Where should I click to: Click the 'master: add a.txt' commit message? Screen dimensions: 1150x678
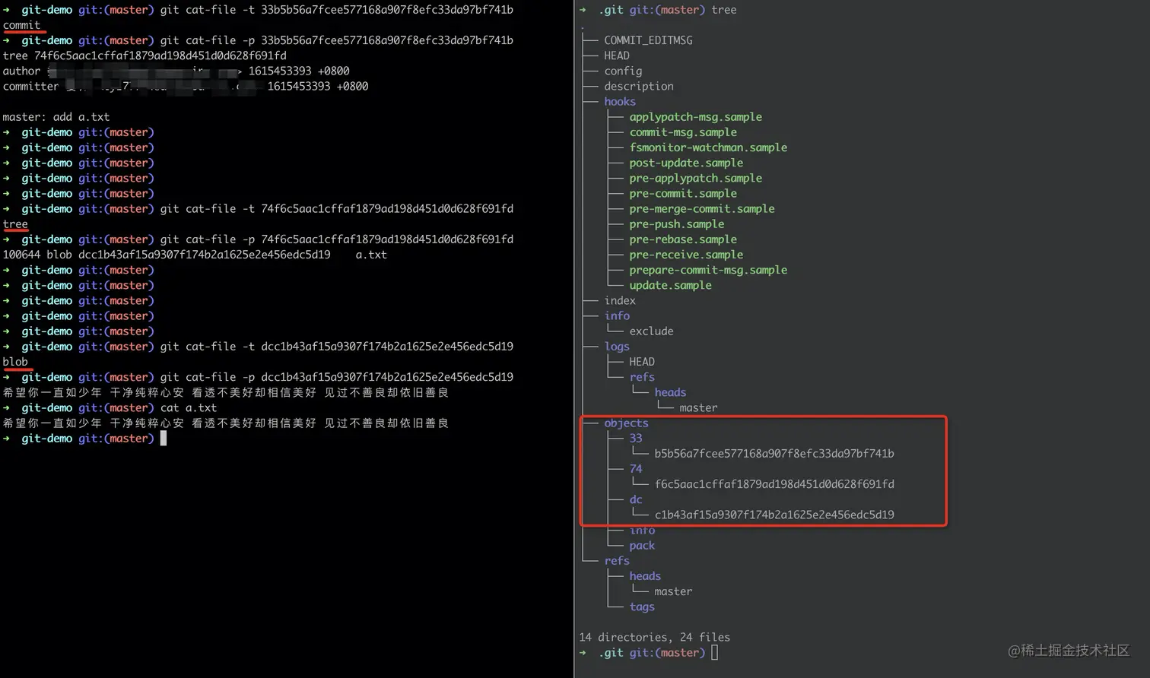56,117
